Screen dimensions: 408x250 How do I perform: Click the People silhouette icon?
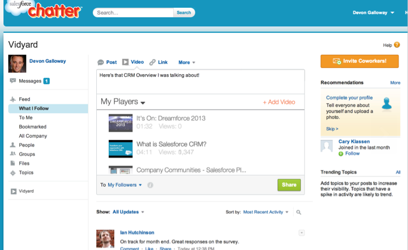[13, 145]
